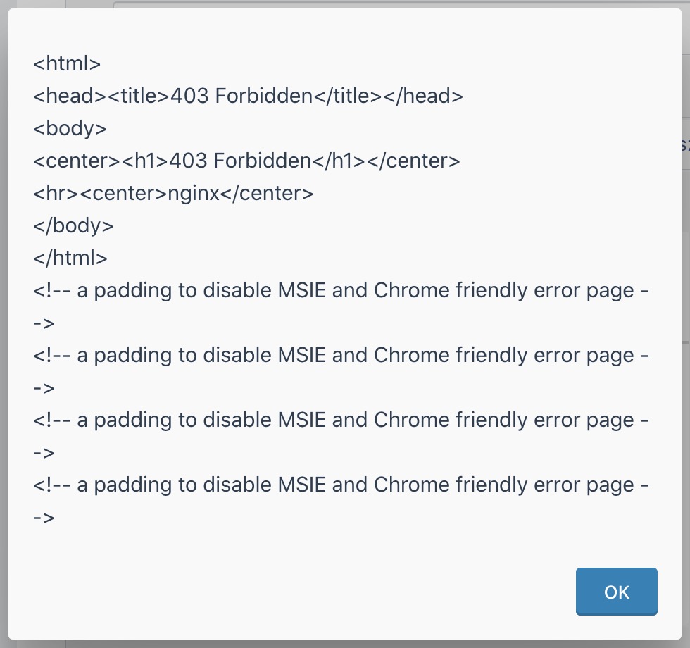This screenshot has height=648, width=690.
Task: Click the closing body tag text
Action: coord(71,225)
